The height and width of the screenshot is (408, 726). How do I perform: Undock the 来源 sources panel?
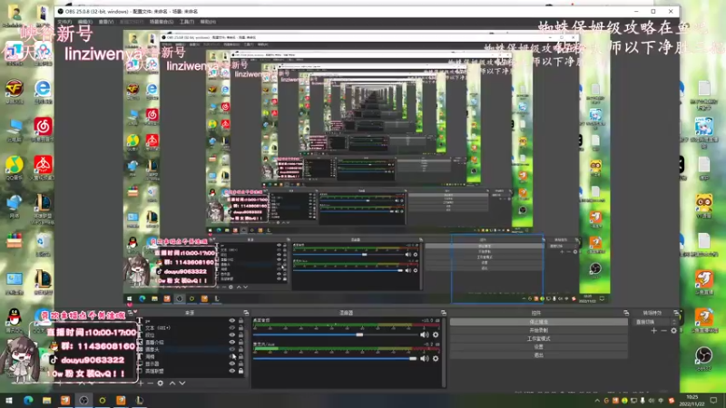point(246,313)
